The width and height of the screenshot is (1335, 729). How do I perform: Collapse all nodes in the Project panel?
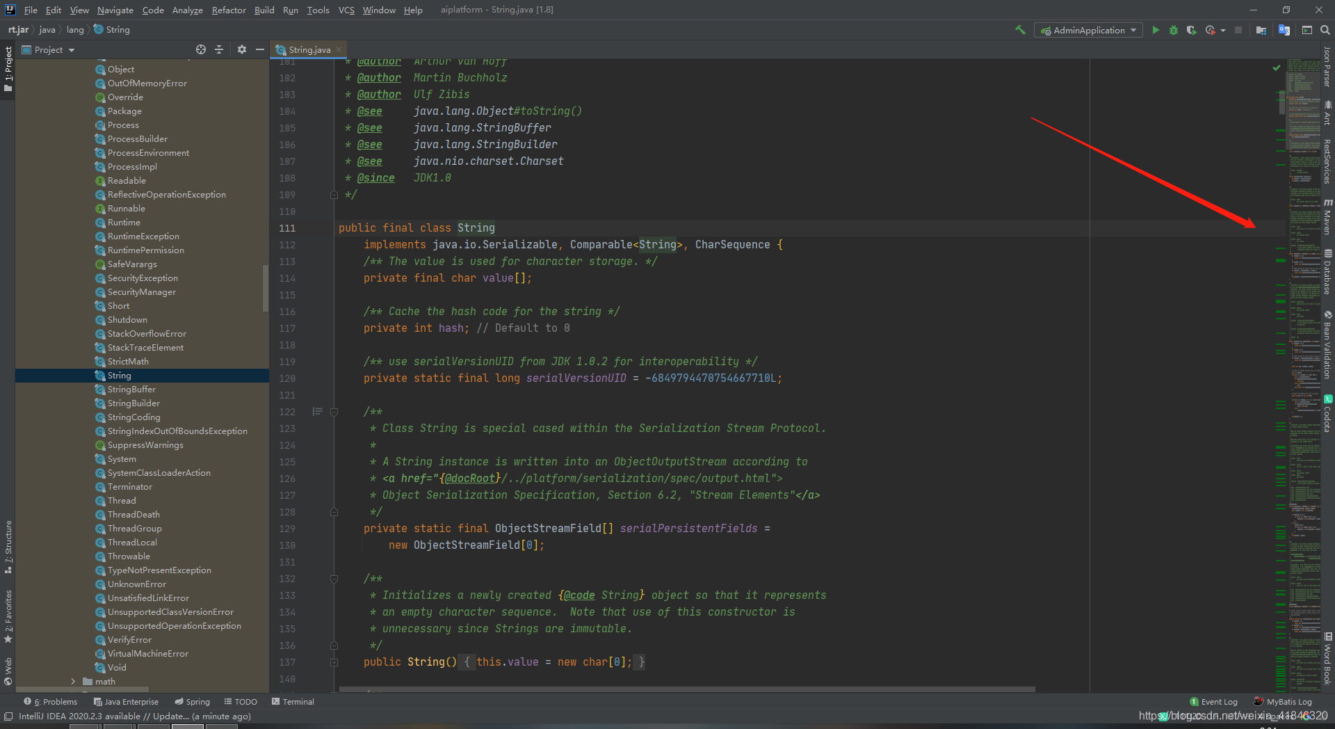coord(219,49)
